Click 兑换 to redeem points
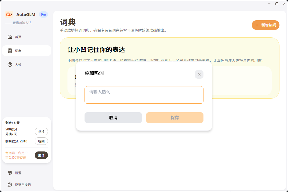Screen dimensions: 288x192 point(41,131)
